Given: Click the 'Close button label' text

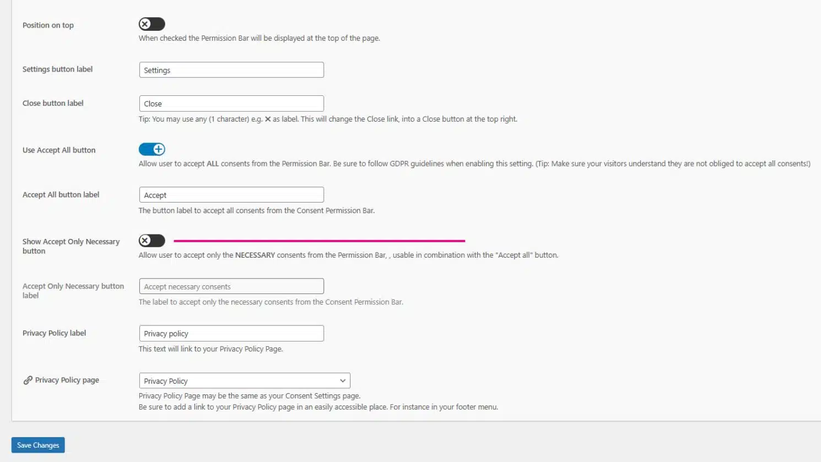Looking at the screenshot, I should click(53, 103).
